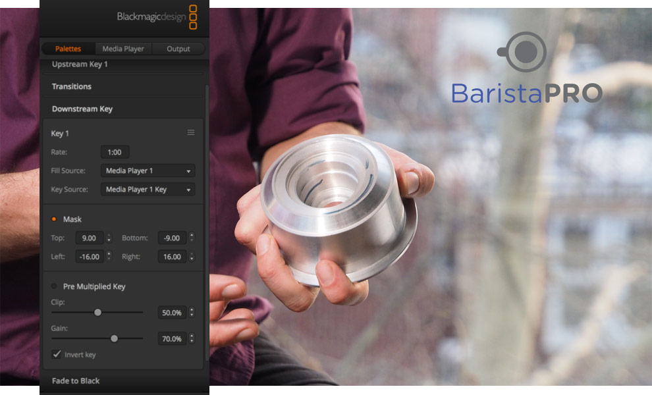Screen dimensions: 652x395
Task: Click the down stepper beside Right value
Action: click(193, 259)
